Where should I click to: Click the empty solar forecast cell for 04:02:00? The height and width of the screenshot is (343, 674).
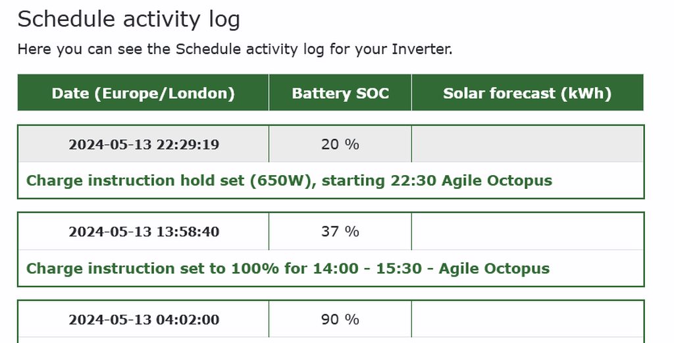[527, 320]
